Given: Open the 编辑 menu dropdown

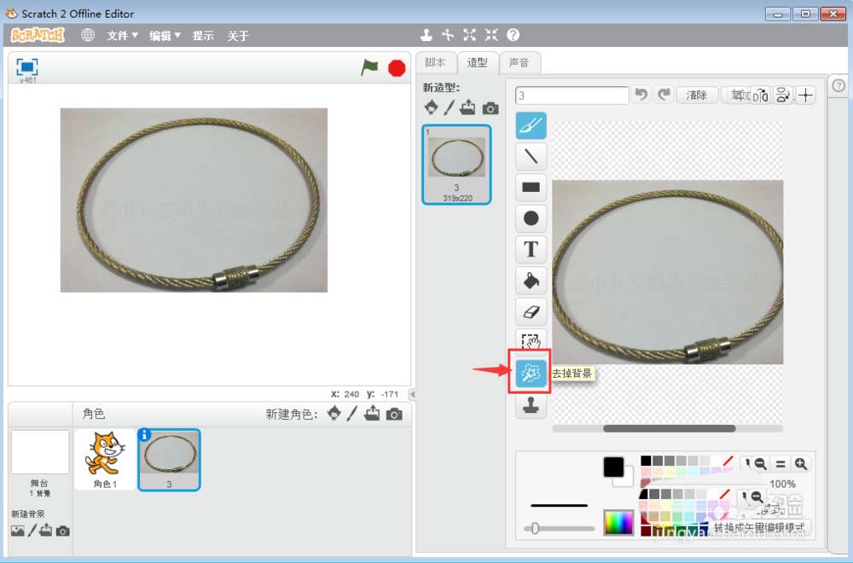Looking at the screenshot, I should 165,35.
